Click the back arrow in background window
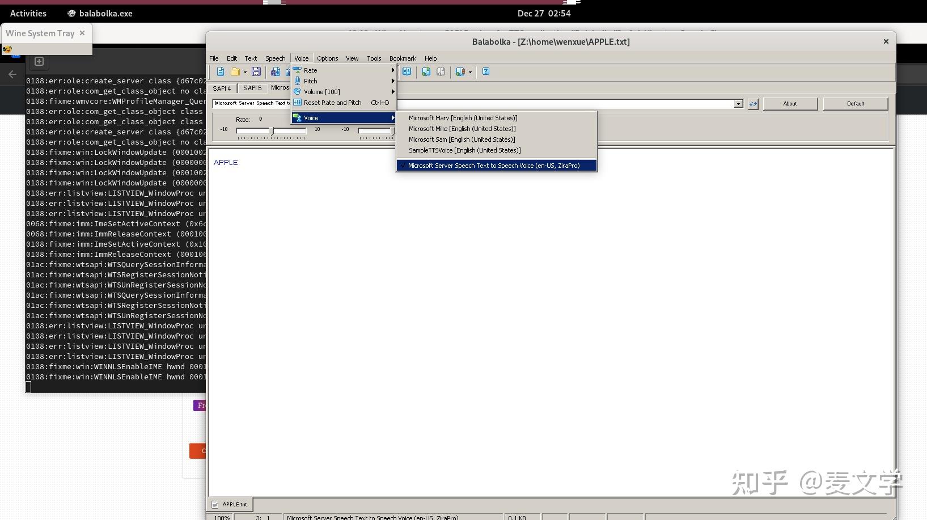The image size is (927, 520). tap(12, 74)
